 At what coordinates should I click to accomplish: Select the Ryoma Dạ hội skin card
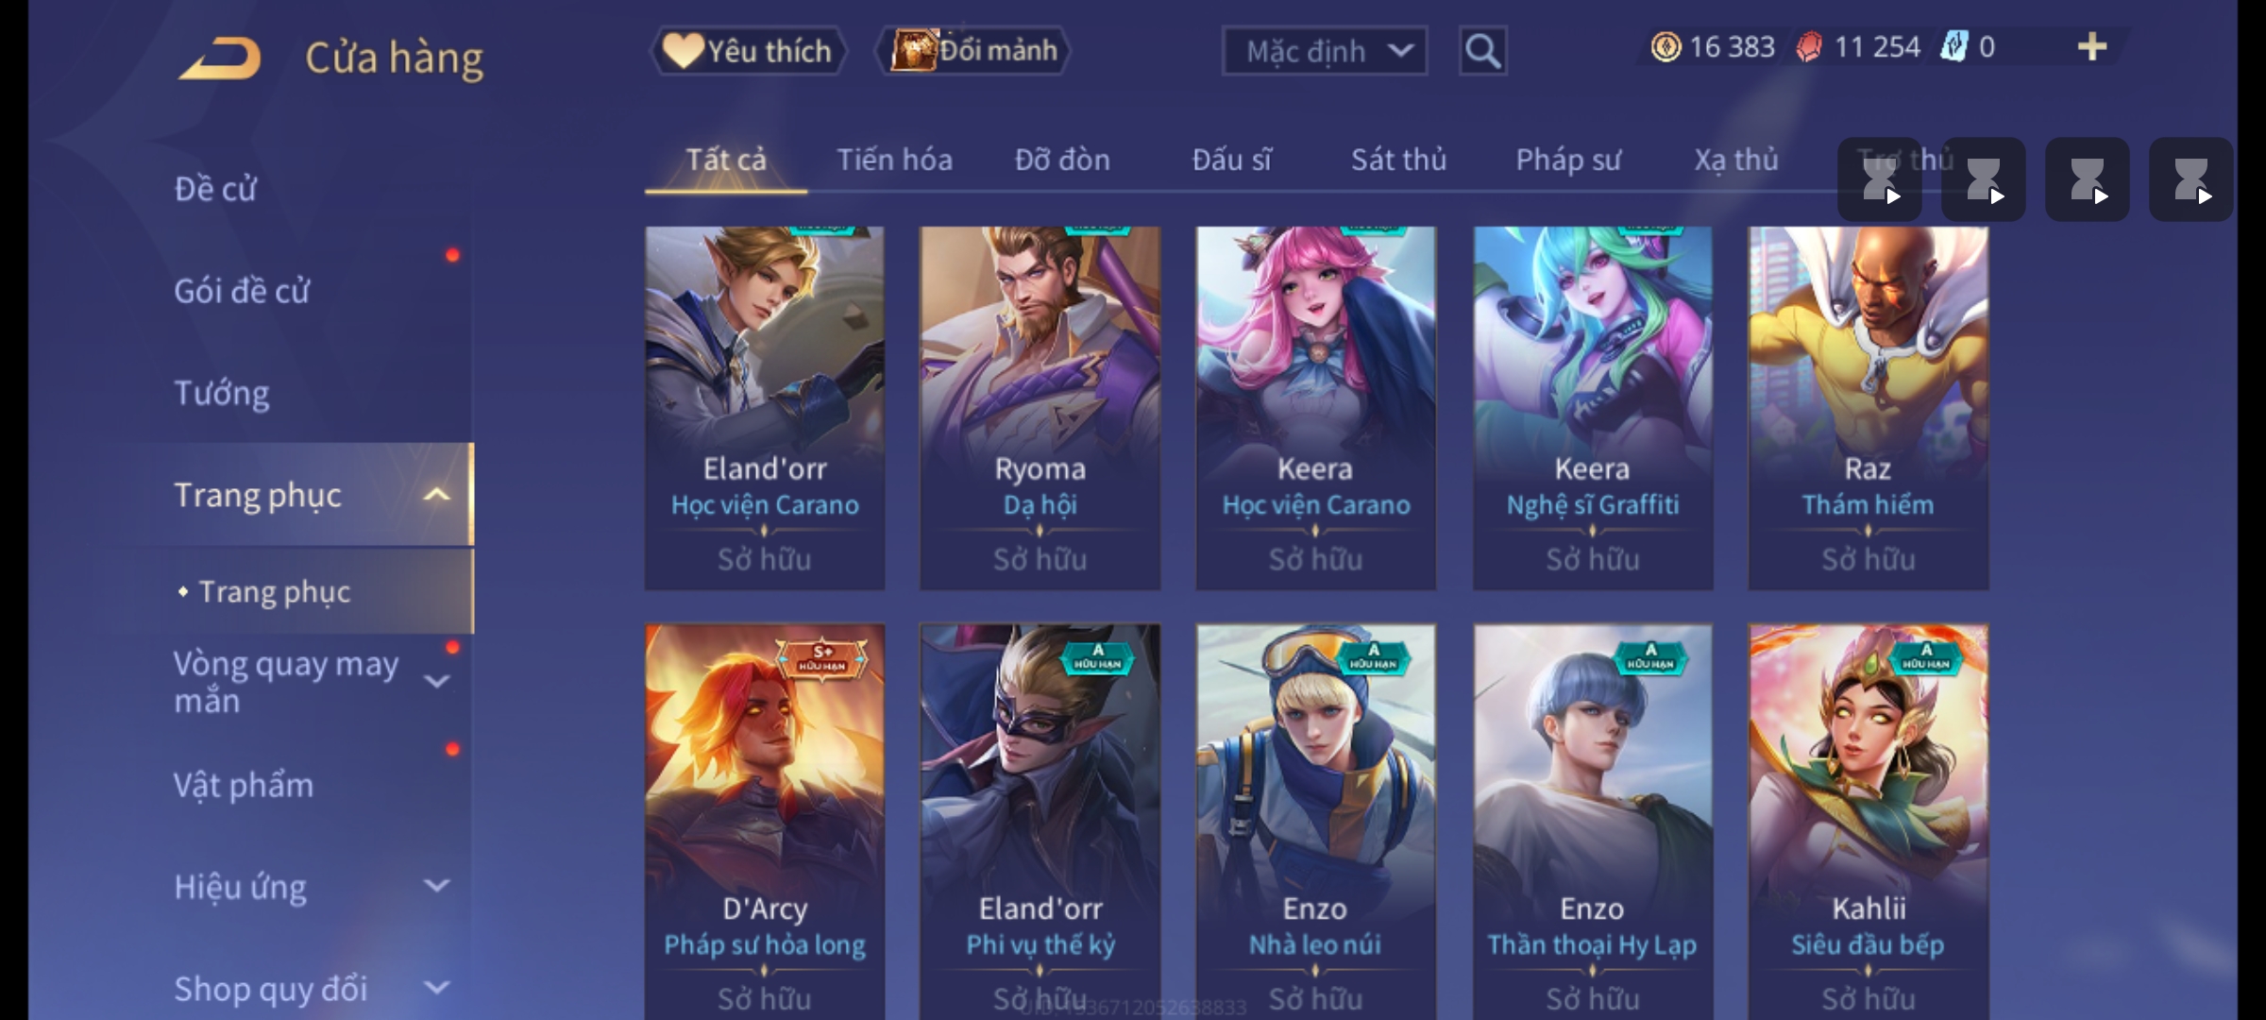(x=1040, y=408)
